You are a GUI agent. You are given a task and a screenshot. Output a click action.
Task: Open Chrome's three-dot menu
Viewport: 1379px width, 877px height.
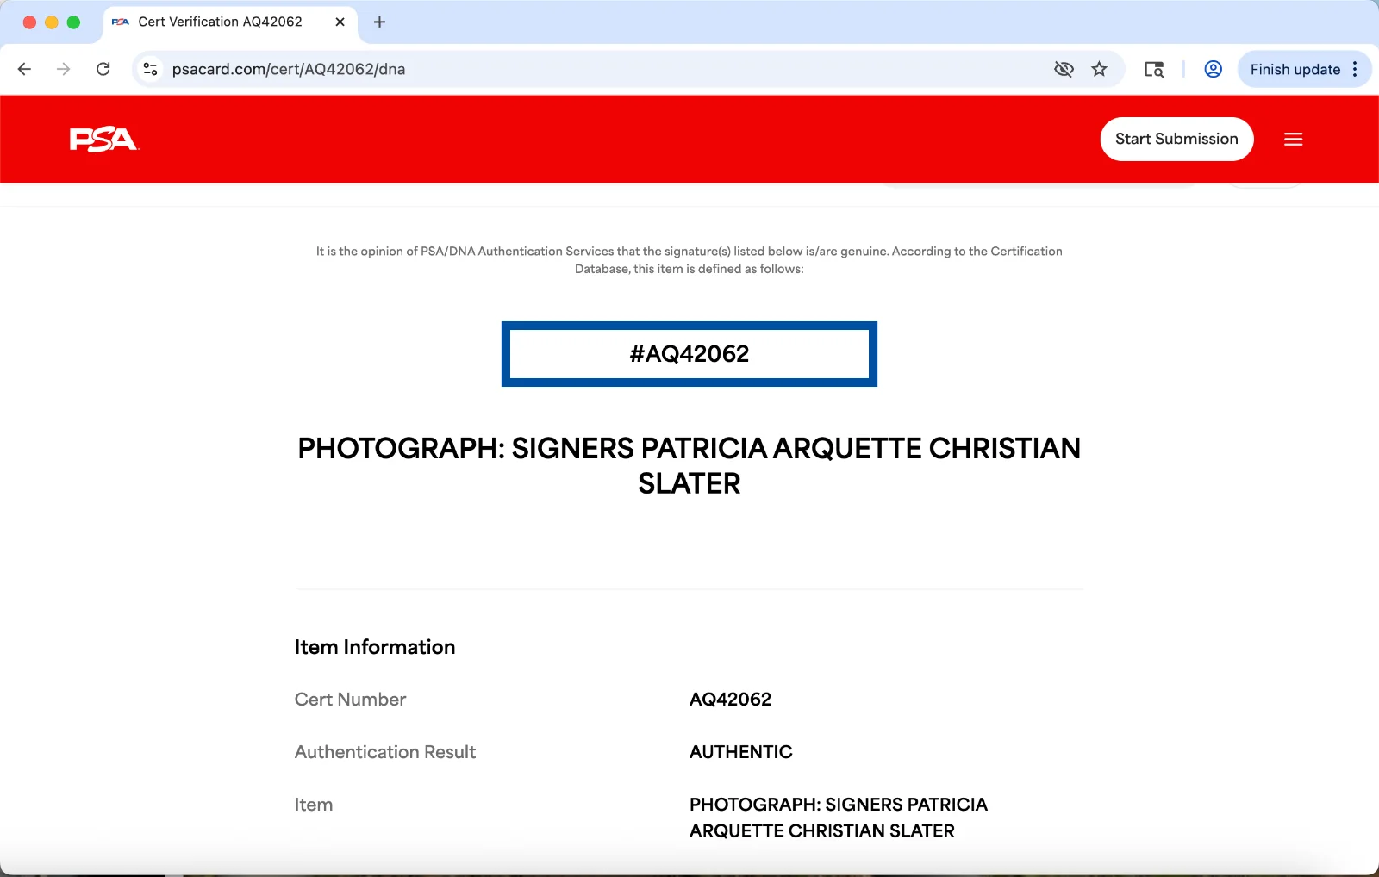click(1355, 69)
